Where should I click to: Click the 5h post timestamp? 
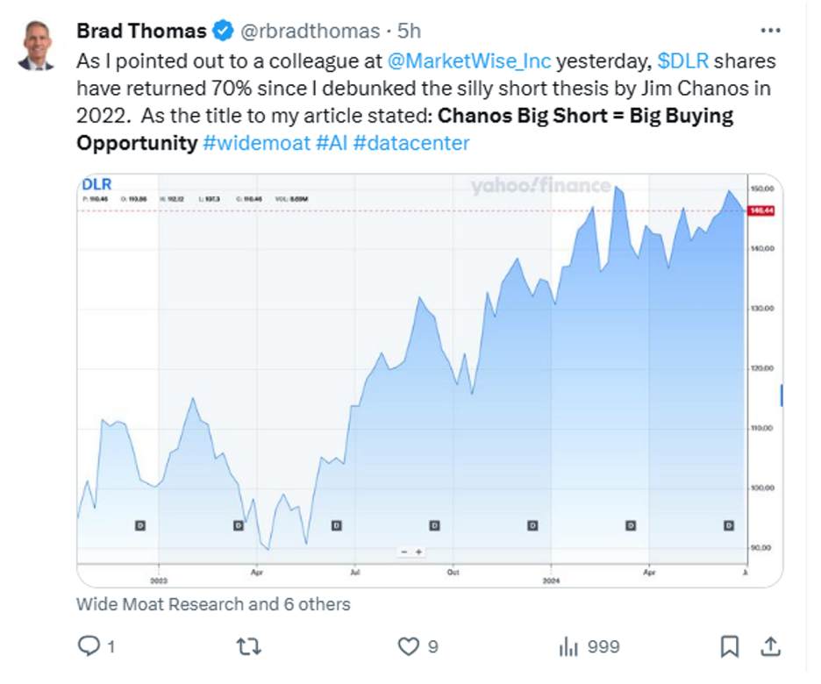[409, 31]
